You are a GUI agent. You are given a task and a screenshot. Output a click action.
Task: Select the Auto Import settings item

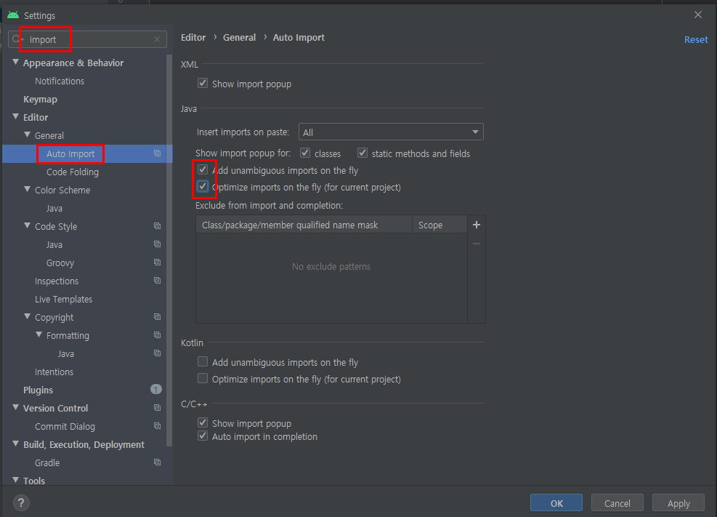click(70, 153)
